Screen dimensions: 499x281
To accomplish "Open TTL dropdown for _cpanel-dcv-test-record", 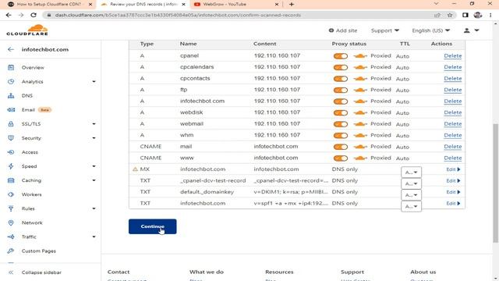I will [x=411, y=183].
